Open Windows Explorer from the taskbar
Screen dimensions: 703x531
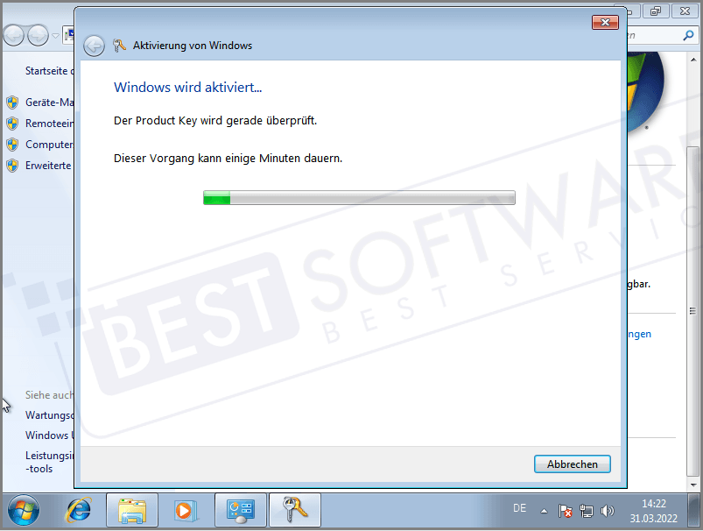pyautogui.click(x=132, y=509)
